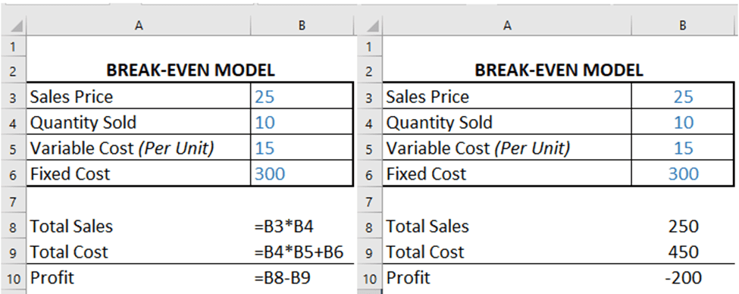Screen dimensions: 739x294
Task: Select Total Sales result 250
Action: tap(684, 227)
